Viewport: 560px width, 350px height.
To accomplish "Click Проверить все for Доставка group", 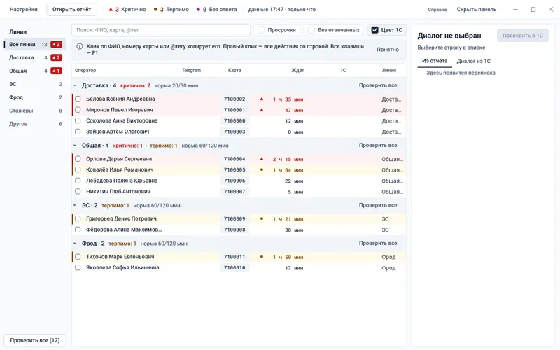I will click(x=378, y=85).
